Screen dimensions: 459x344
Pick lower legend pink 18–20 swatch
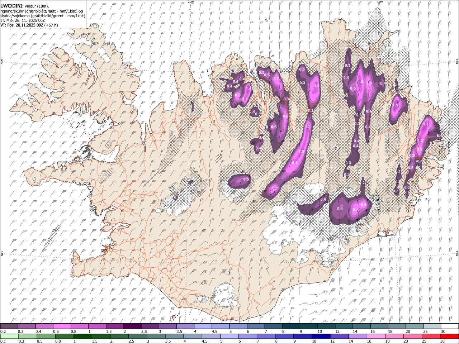point(394,336)
